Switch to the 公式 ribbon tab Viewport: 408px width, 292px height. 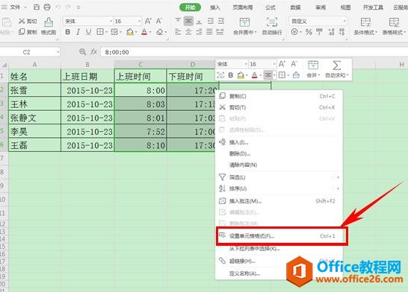click(271, 7)
